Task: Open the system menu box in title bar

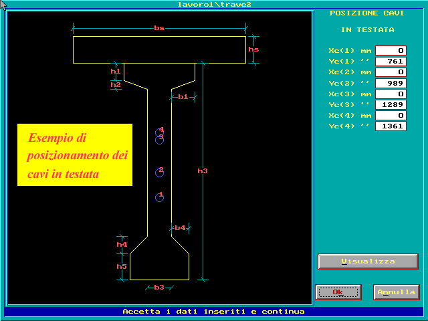Action: pos(5,4)
